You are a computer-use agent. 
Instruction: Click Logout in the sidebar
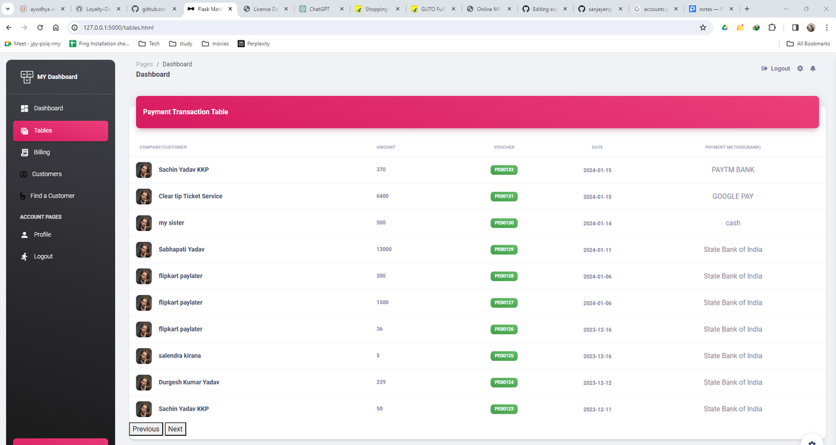[60, 256]
